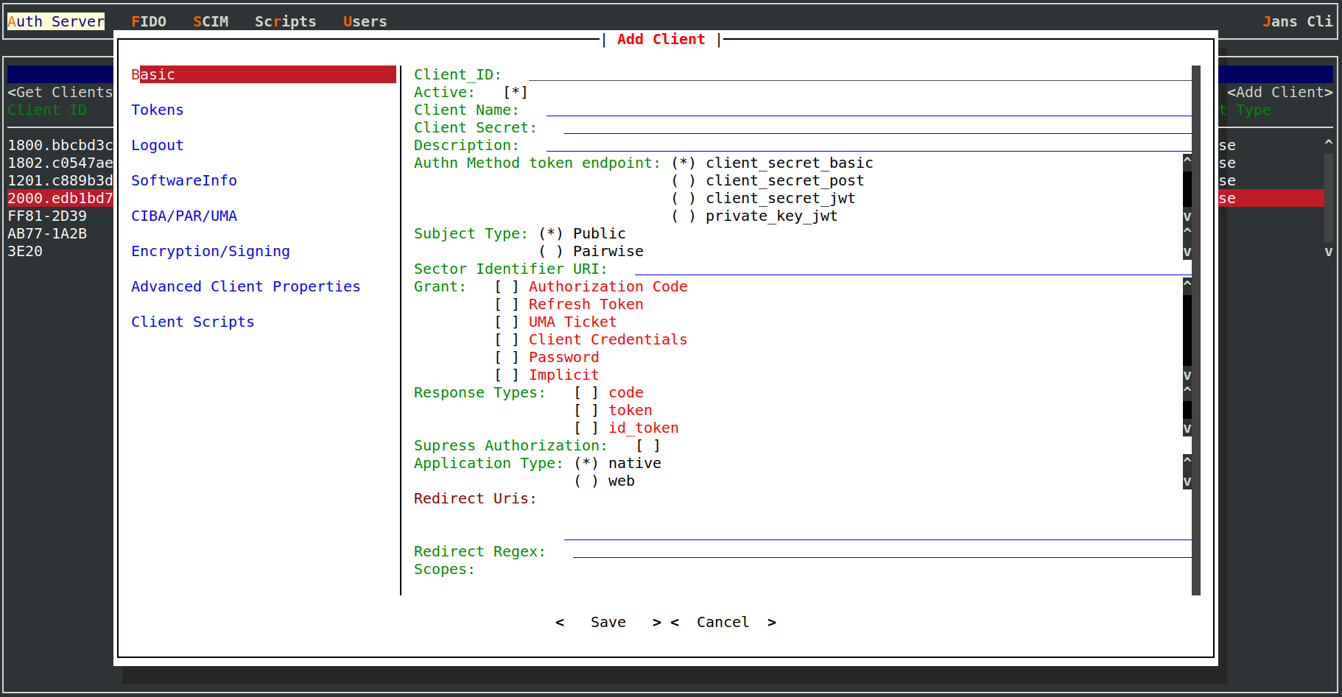Focus the Redirect Regex input field
The image size is (1342, 697).
coord(881,551)
